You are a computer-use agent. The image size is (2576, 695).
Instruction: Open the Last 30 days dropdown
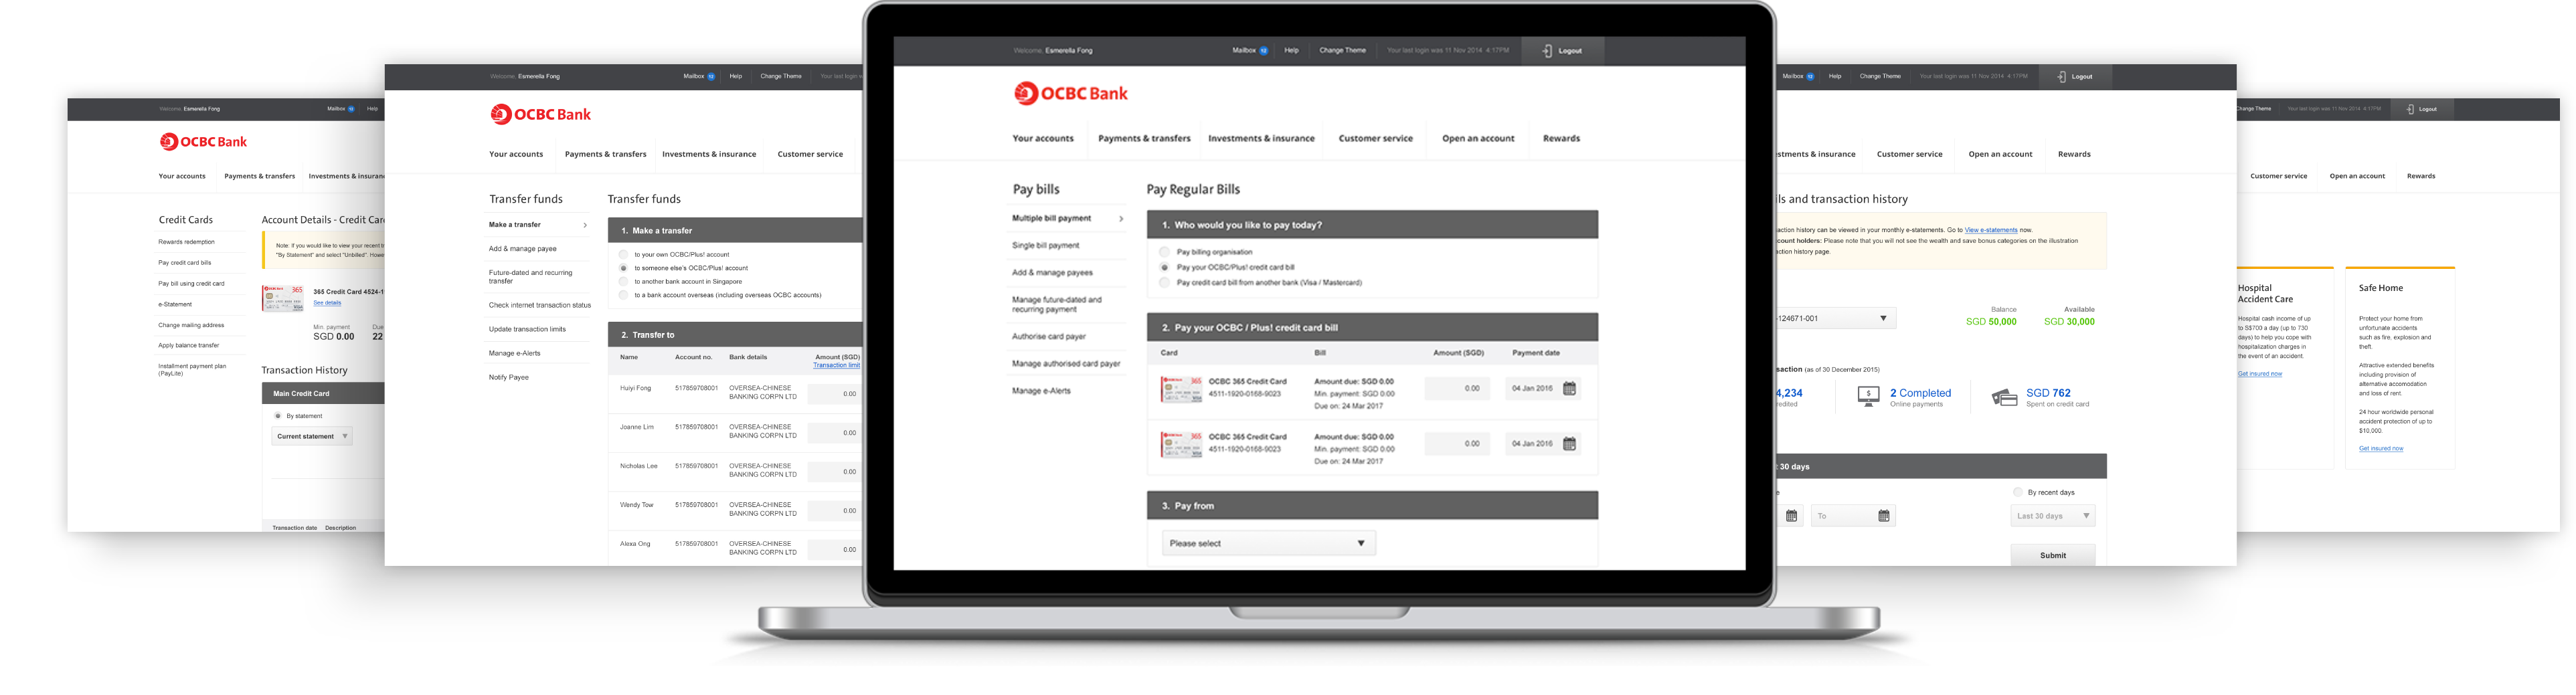2052,516
